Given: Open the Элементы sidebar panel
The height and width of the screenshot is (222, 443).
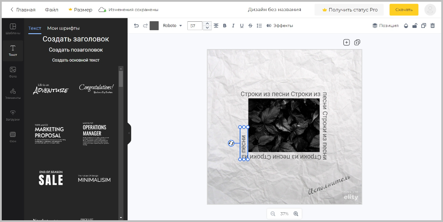Looking at the screenshot, I should [x=12, y=93].
